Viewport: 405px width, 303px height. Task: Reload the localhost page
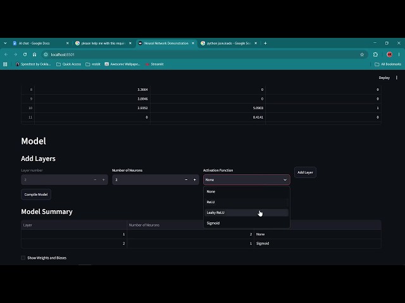coord(25,55)
